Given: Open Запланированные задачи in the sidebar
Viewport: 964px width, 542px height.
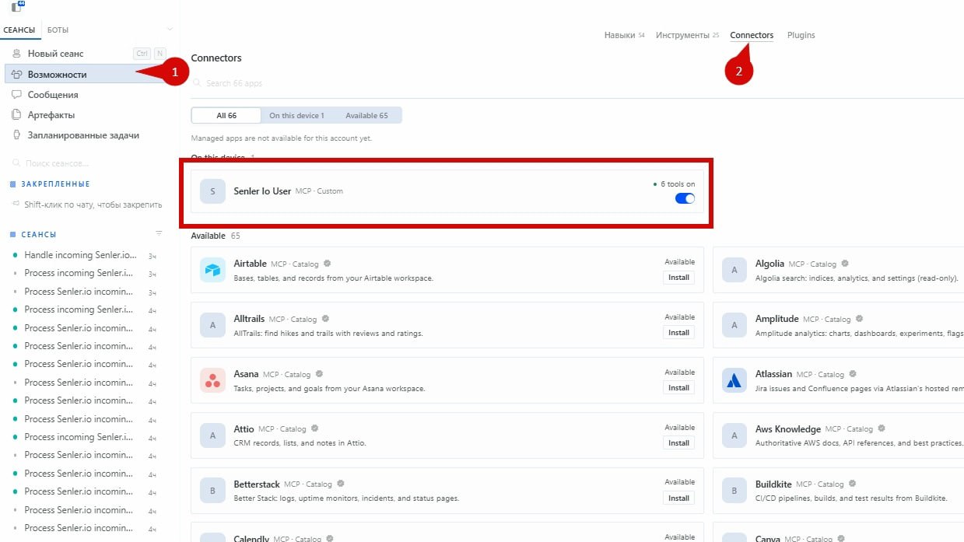Looking at the screenshot, I should pyautogui.click(x=86, y=135).
